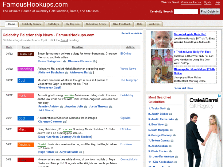This screenshot has height=167, width=223.
Task: Open the Celebitchy article link
Action: pyautogui.click(x=127, y=95)
